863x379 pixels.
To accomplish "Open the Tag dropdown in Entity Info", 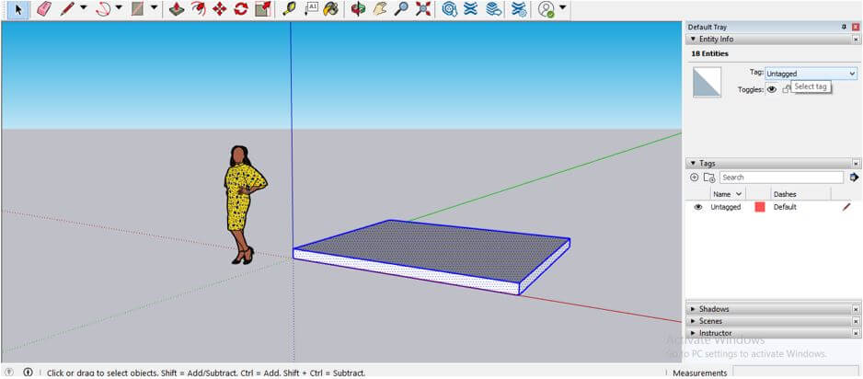I will [811, 74].
